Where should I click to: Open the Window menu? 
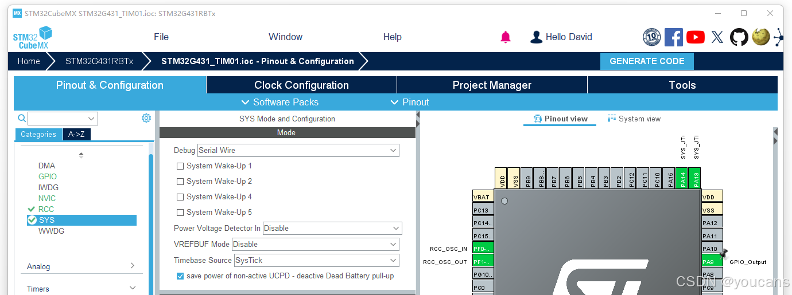tap(285, 37)
